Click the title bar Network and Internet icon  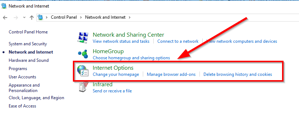(4, 6)
